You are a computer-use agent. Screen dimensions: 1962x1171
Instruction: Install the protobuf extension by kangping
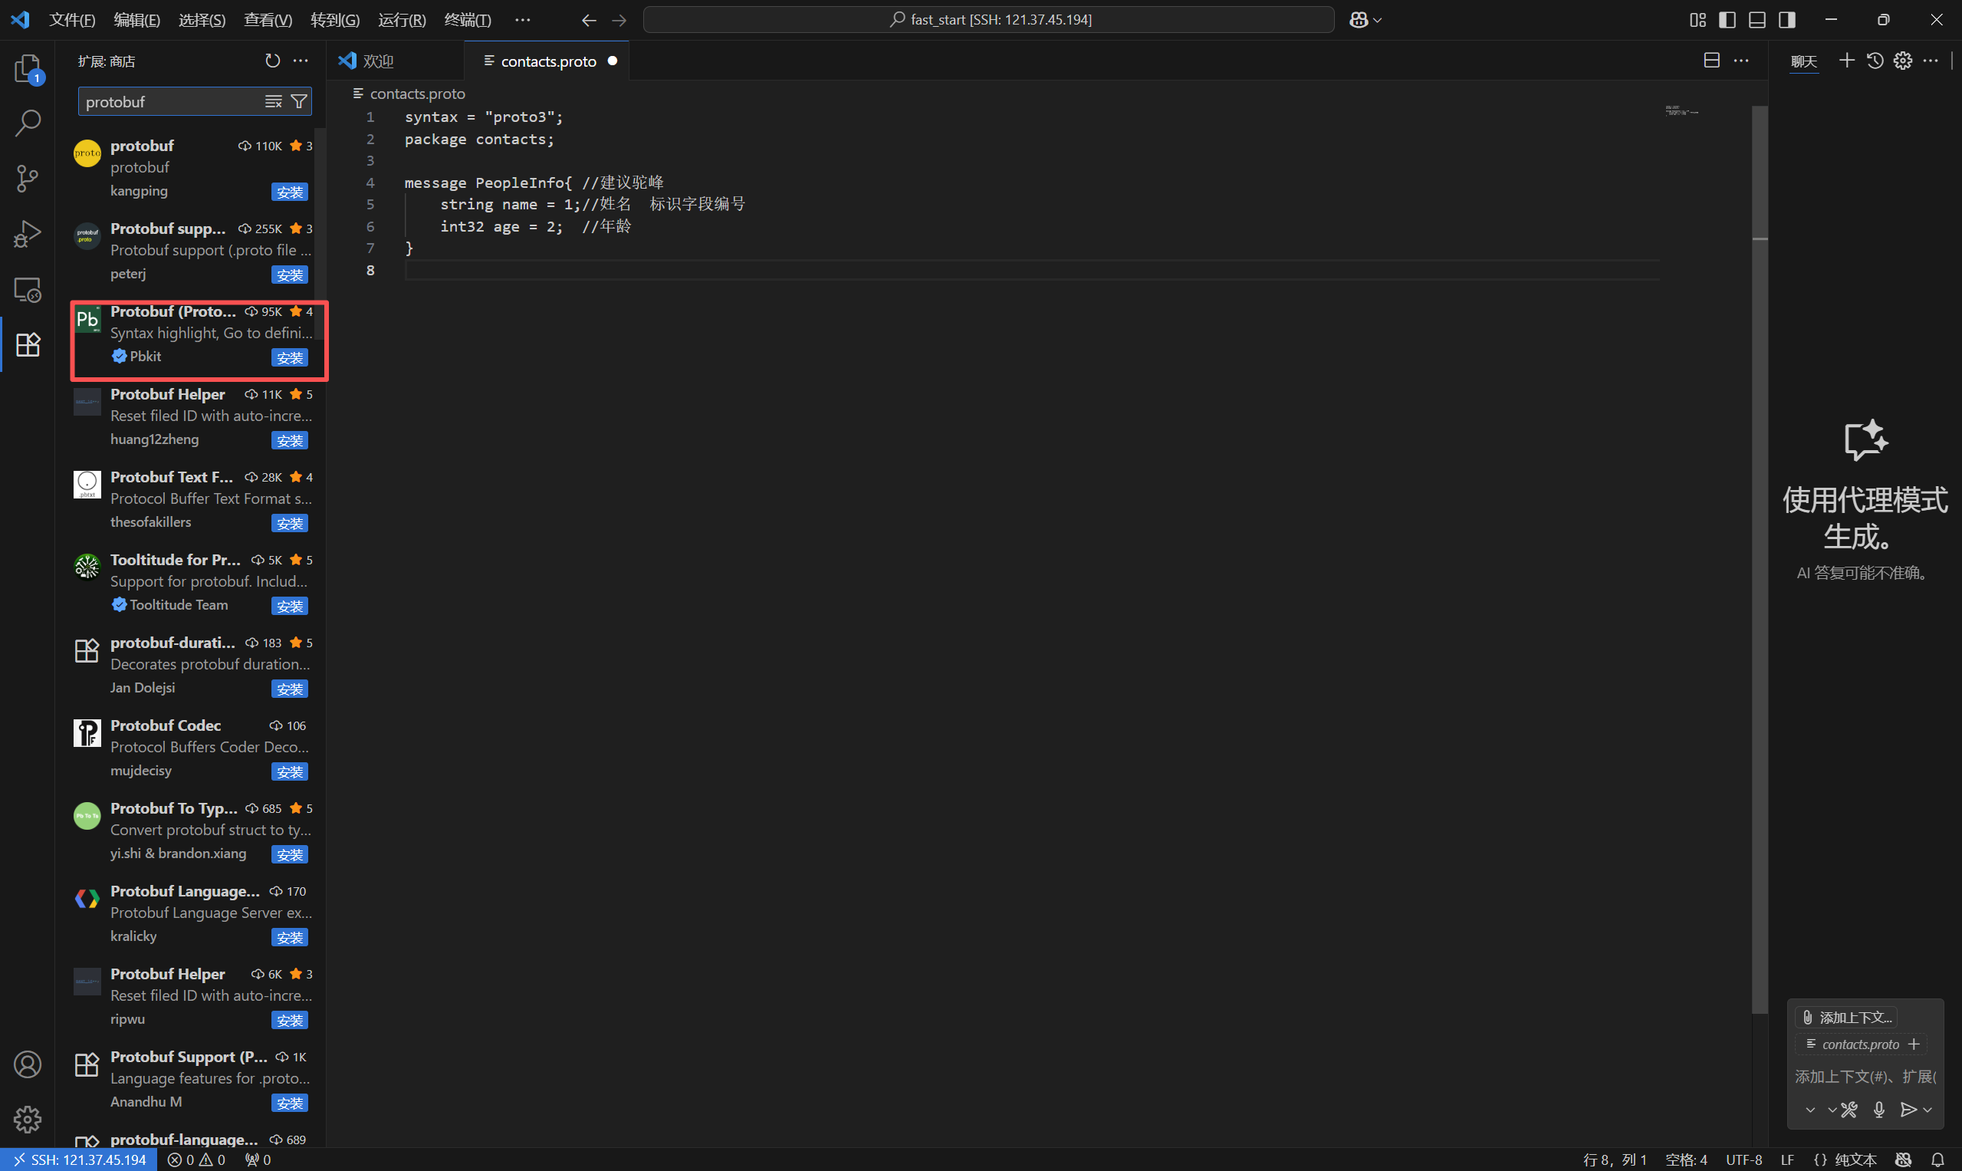tap(290, 192)
